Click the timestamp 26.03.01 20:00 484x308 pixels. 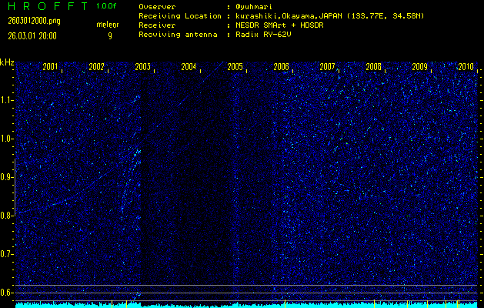(x=32, y=36)
